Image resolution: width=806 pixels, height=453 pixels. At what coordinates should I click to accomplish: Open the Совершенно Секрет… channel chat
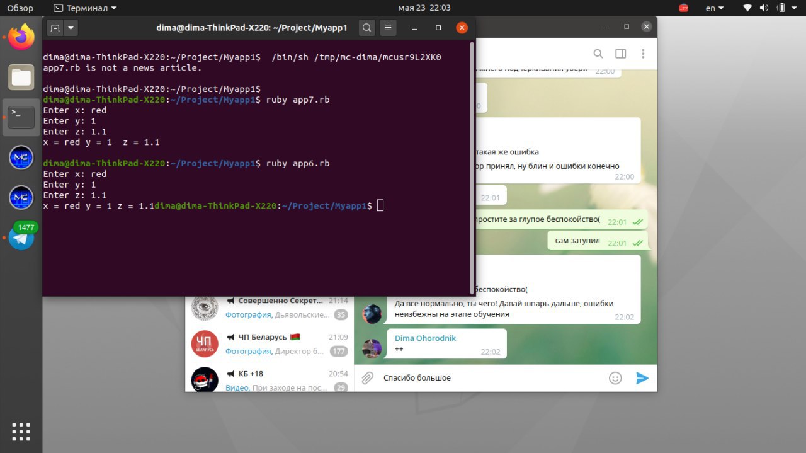tap(270, 307)
